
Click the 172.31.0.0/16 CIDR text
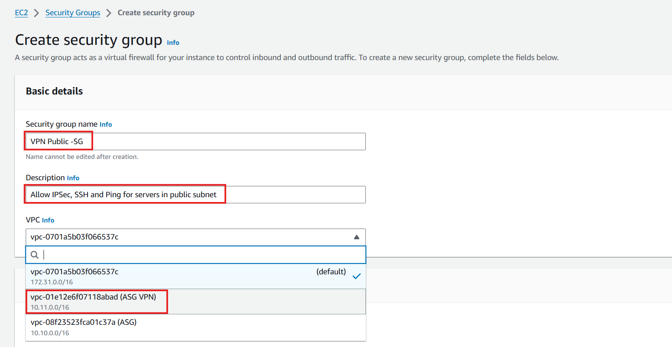point(52,282)
